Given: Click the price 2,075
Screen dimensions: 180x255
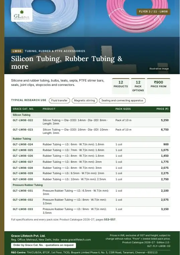Looking at the screenshot, I should 165,168.
